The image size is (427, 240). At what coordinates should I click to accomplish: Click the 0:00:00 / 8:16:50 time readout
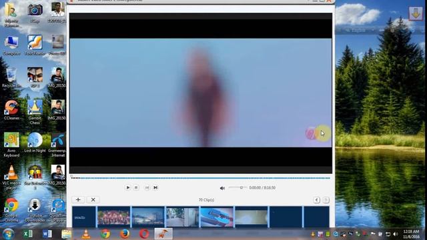point(262,188)
